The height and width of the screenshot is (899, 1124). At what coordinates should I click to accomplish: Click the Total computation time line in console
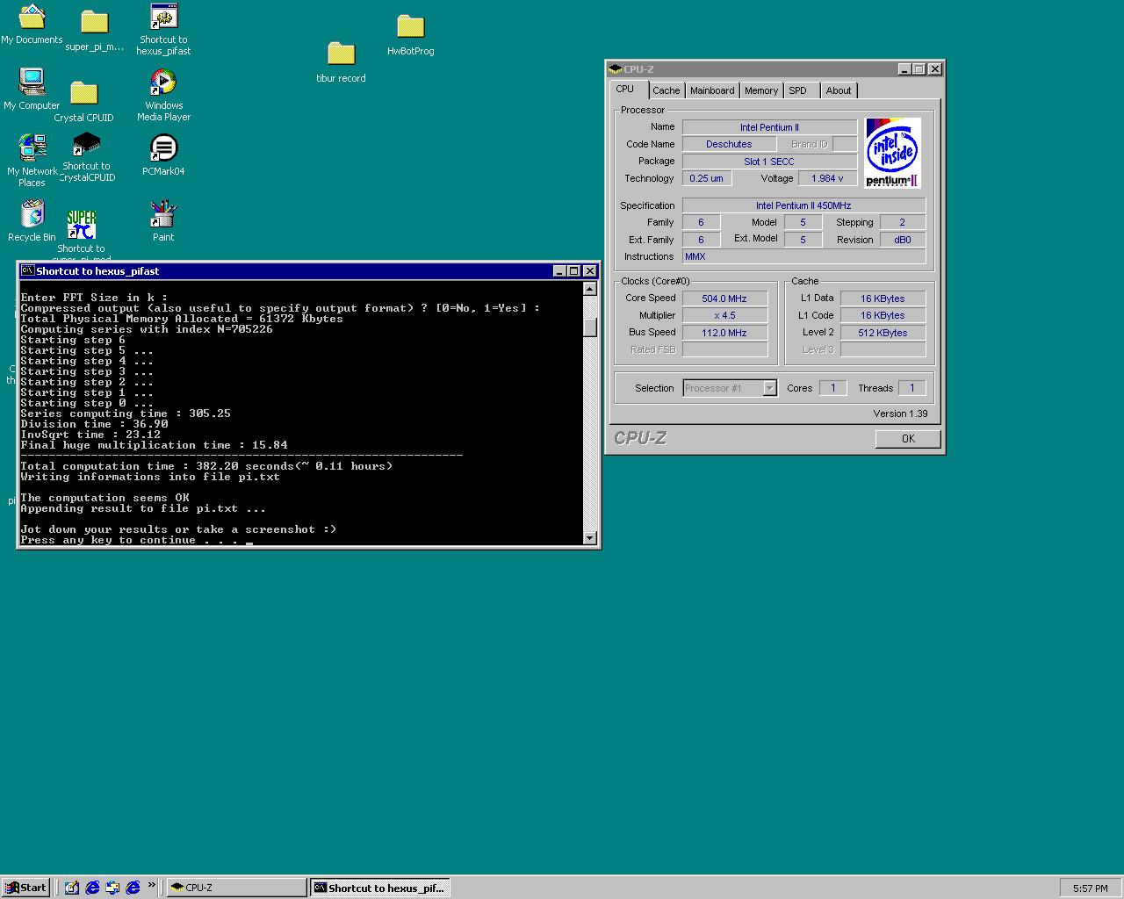206,466
